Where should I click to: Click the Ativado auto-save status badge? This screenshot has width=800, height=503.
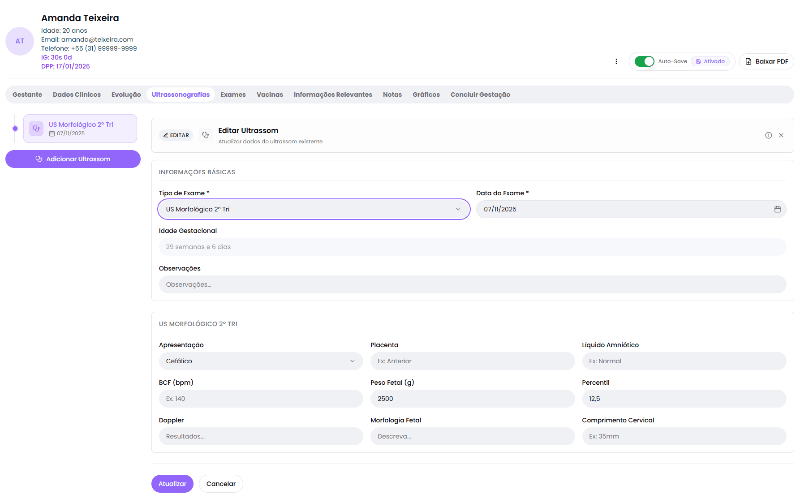710,61
